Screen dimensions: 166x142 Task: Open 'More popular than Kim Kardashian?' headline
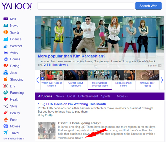(x=71, y=56)
